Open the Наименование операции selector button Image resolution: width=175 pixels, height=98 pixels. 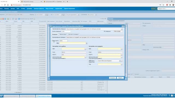coord(122,29)
